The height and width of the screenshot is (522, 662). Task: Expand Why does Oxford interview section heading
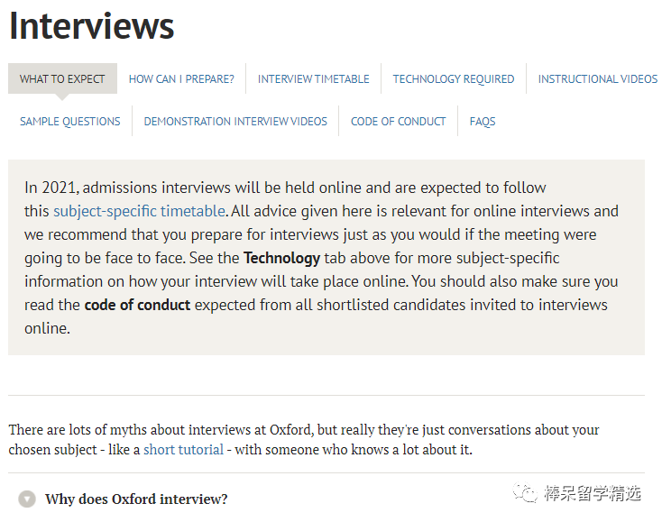136,499
